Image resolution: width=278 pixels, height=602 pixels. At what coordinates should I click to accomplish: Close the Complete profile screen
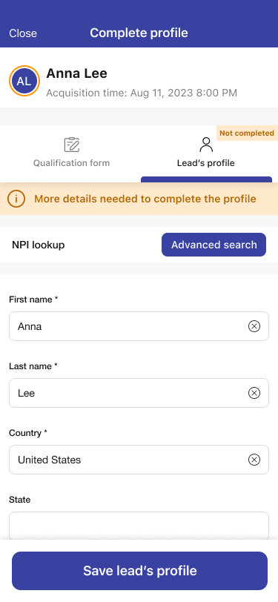pos(23,33)
